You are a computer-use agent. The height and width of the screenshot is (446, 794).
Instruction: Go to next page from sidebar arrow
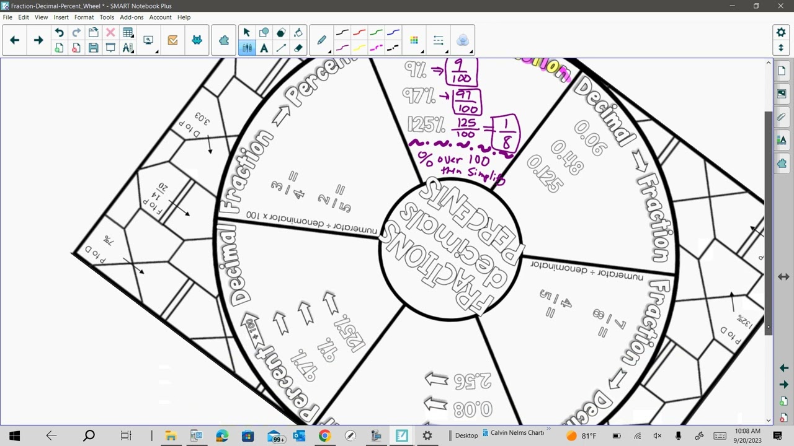click(783, 385)
